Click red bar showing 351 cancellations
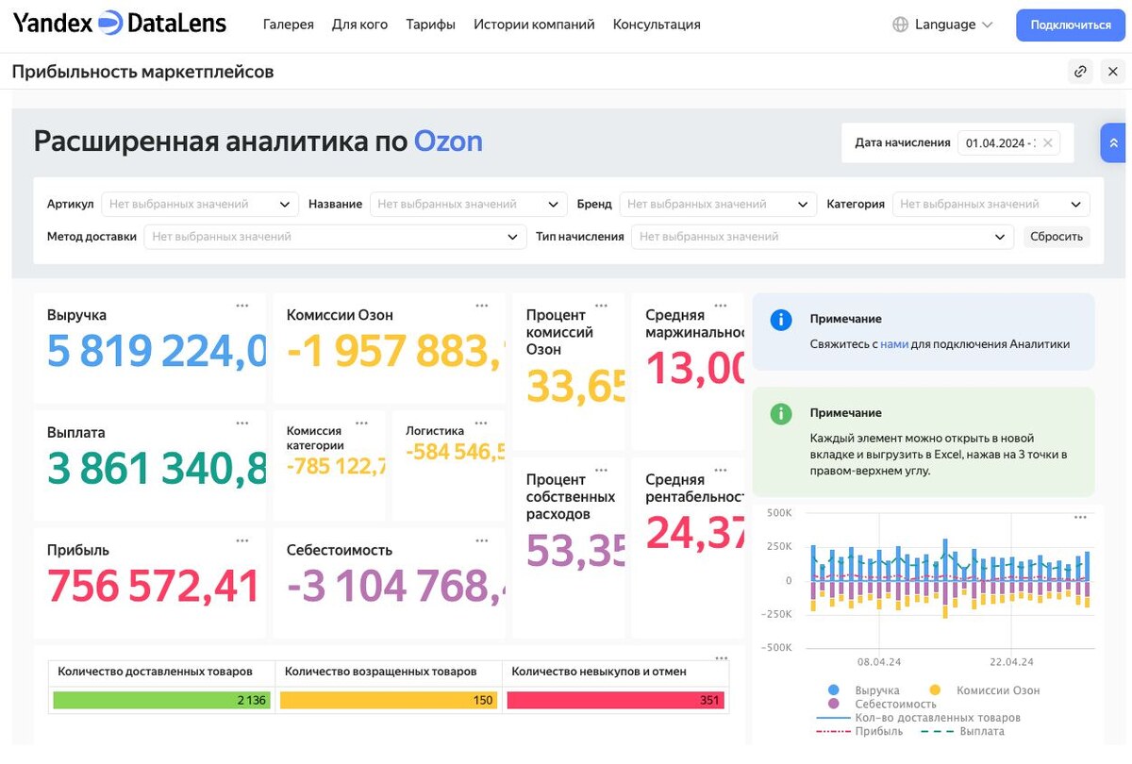Screen dimensions: 1132x764 tap(615, 700)
